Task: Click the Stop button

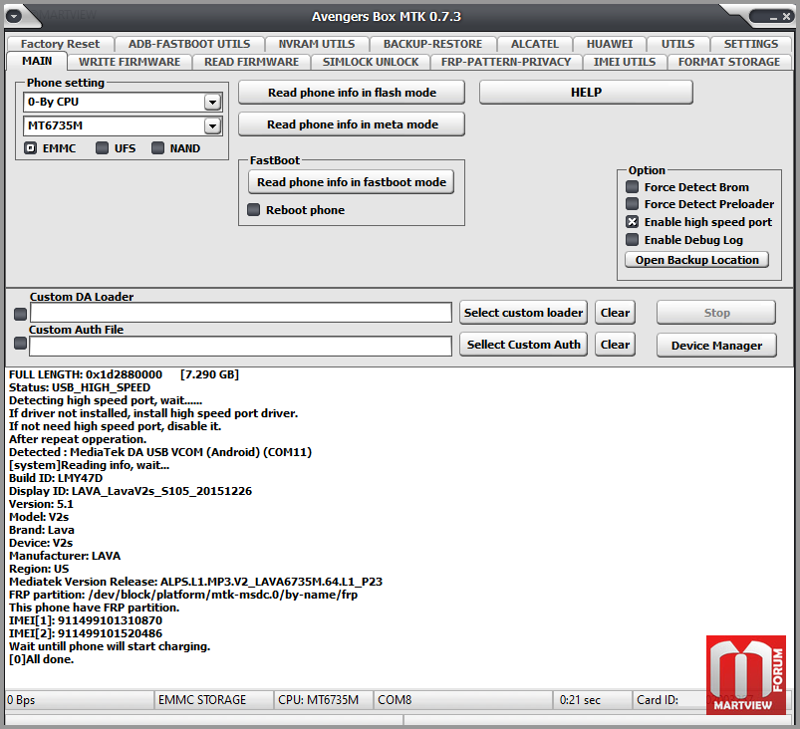Action: click(x=716, y=313)
